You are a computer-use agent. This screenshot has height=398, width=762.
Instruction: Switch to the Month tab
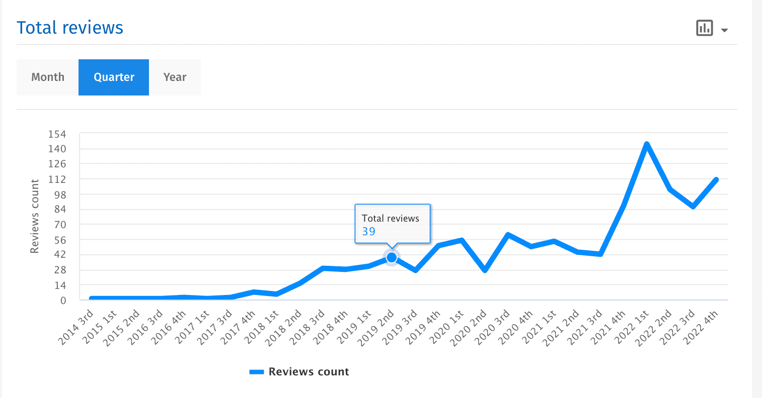click(48, 77)
